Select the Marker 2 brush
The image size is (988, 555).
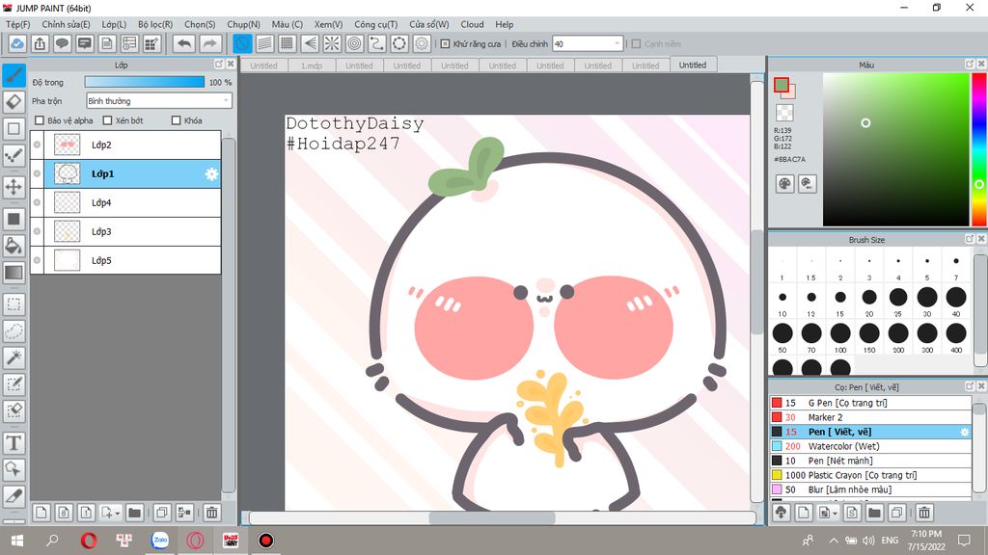point(870,417)
